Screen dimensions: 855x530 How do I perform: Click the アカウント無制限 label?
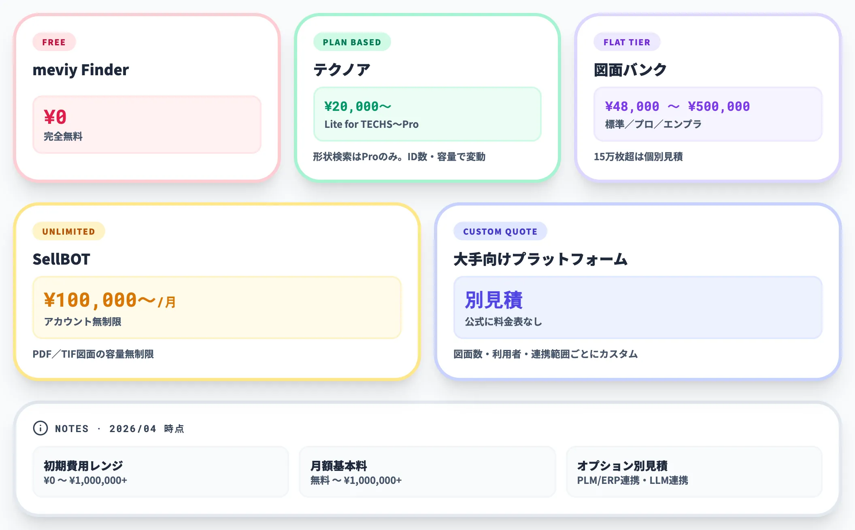(83, 322)
